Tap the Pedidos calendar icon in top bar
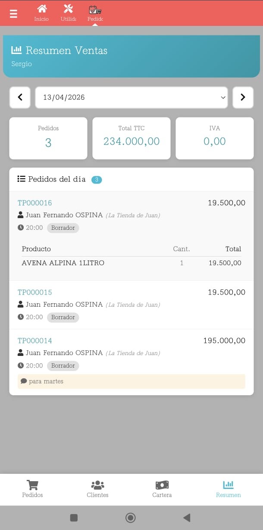The width and height of the screenshot is (263, 530). (x=95, y=9)
